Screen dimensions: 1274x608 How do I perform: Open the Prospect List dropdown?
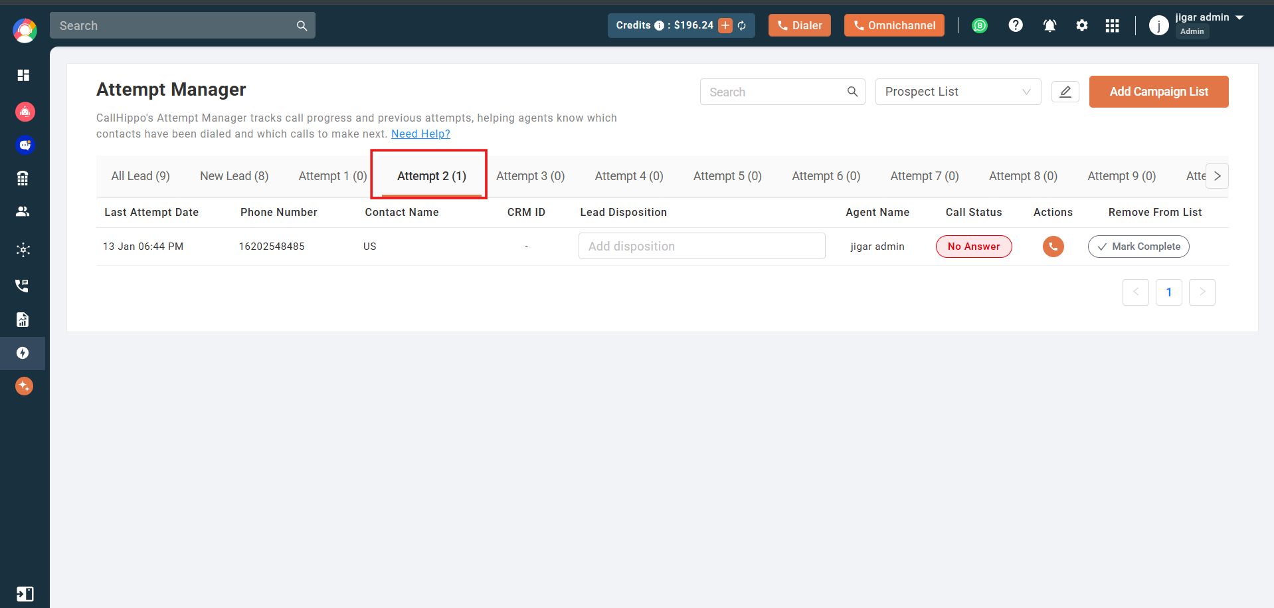(958, 92)
